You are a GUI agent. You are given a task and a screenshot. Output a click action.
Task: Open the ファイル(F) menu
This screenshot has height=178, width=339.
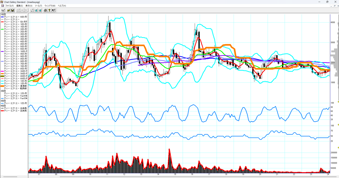coord(10,6)
